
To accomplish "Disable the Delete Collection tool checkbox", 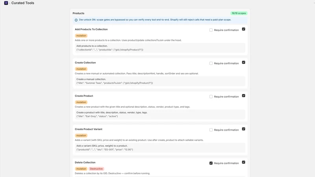I will [x=243, y=162].
